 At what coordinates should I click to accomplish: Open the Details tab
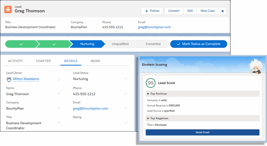(71, 61)
